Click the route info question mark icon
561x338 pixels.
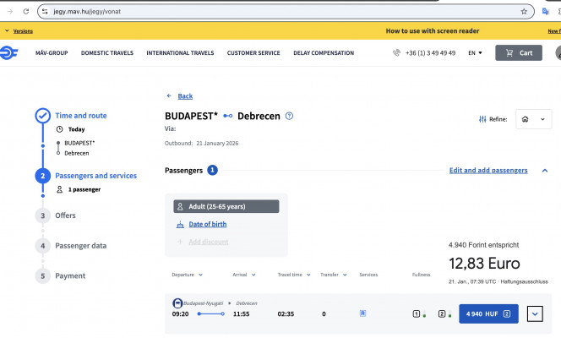(x=289, y=116)
